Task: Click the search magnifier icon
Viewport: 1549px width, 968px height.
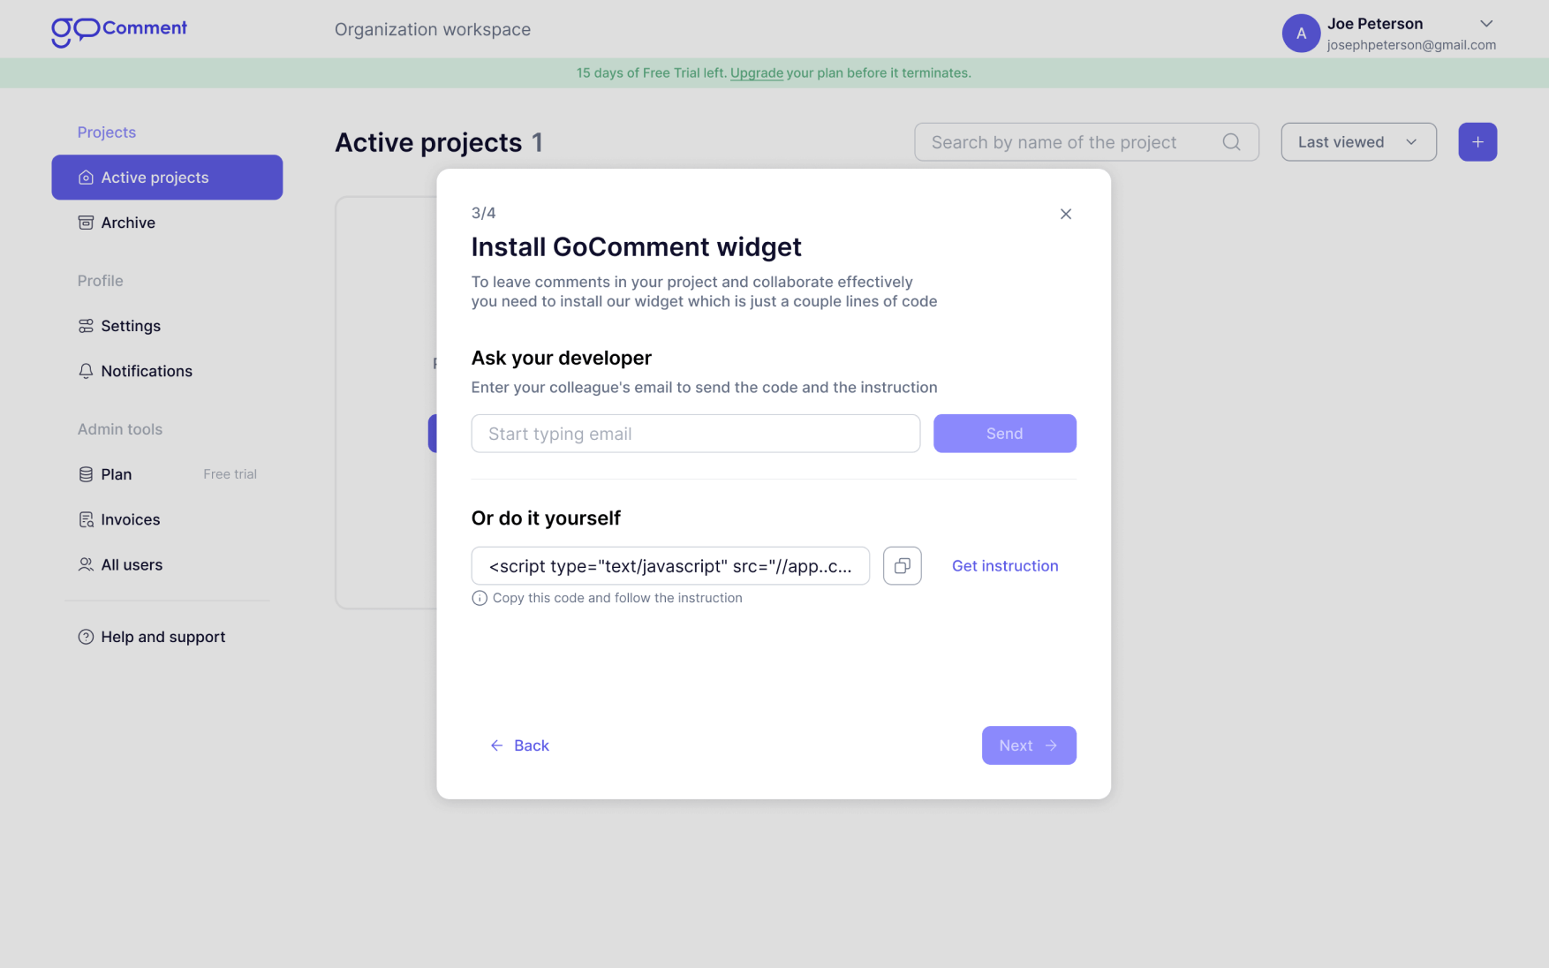Action: coord(1231,142)
